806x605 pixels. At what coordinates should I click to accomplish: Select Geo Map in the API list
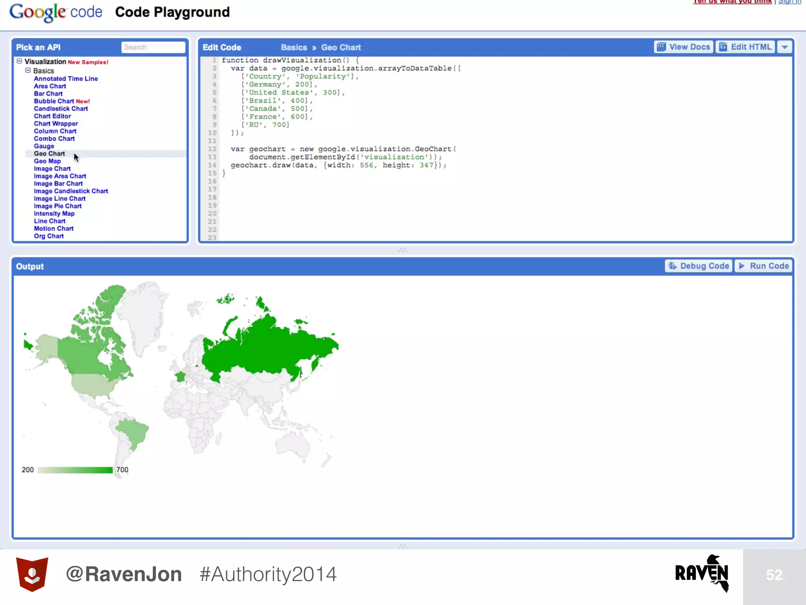(47, 161)
